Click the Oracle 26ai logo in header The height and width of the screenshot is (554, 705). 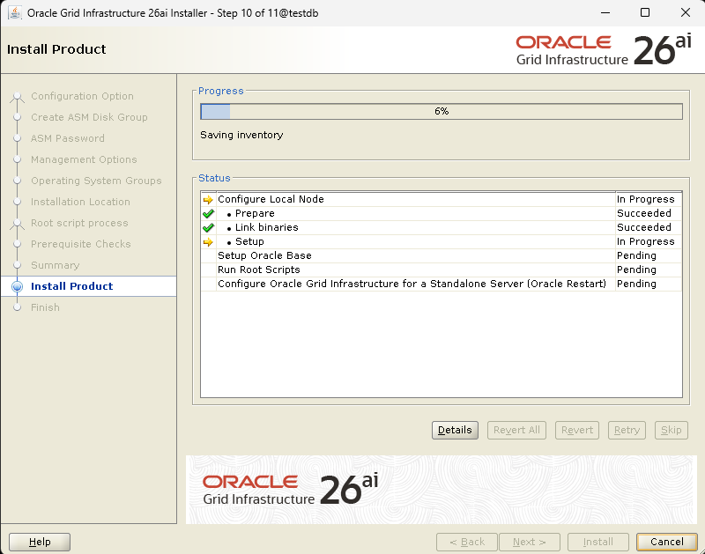(x=604, y=50)
